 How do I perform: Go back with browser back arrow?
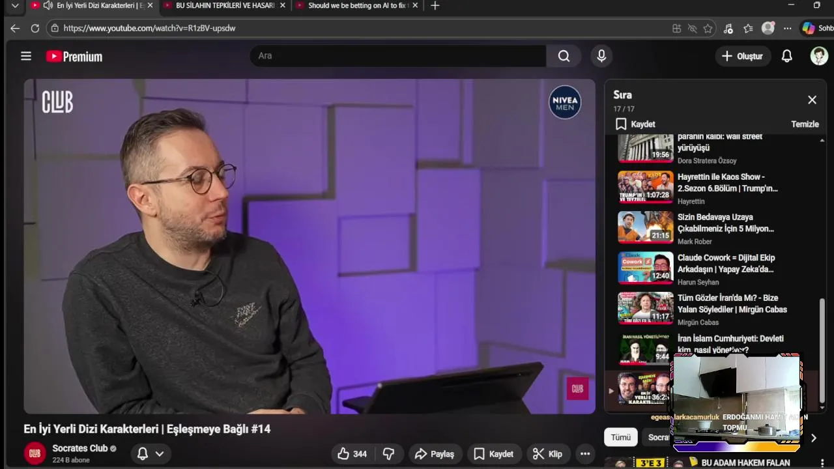(15, 29)
